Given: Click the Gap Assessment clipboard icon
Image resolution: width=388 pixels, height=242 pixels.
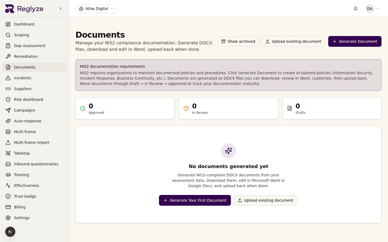Looking at the screenshot, I should [8, 46].
